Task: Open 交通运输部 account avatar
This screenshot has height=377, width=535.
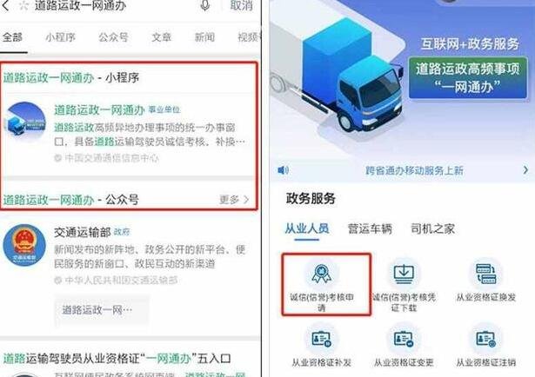Action: [24, 244]
